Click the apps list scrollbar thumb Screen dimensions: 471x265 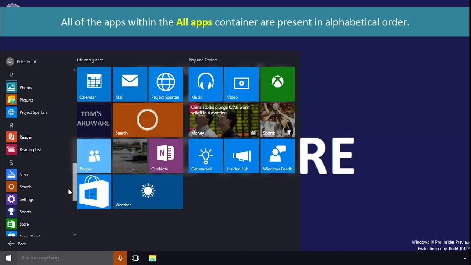tap(75, 182)
